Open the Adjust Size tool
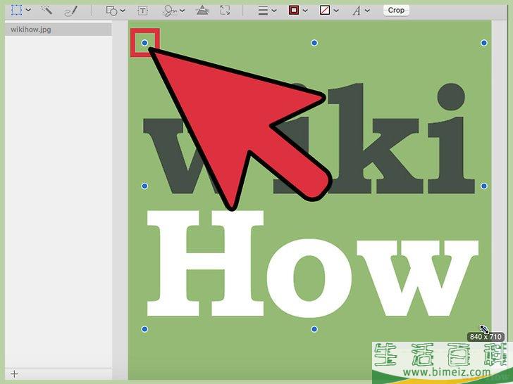Image resolution: width=513 pixels, height=384 pixels. click(225, 11)
